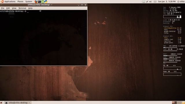Click the nautilus entry in conky memory list

[x=173, y=41]
